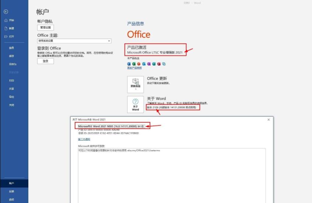This screenshot has height=203, width=312.
Task: Click "Microsoft Office LTSC 专业增强版 2021" text
Action: pos(155,52)
